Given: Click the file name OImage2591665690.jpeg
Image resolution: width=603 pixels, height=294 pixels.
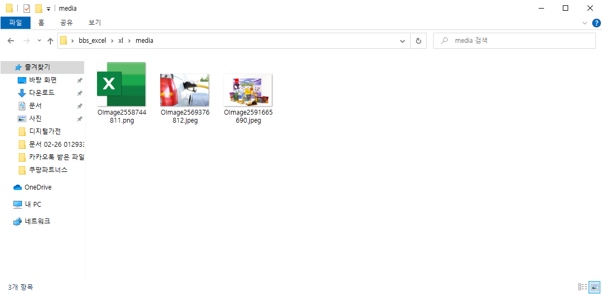Looking at the screenshot, I should pos(248,116).
